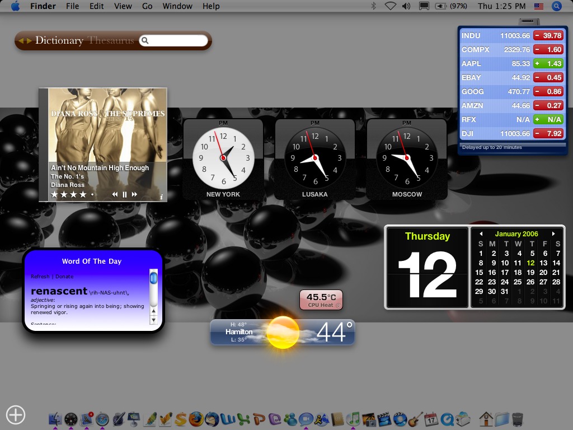
Task: Switch the dictionary widget to Thesaurus
Action: pyautogui.click(x=111, y=40)
